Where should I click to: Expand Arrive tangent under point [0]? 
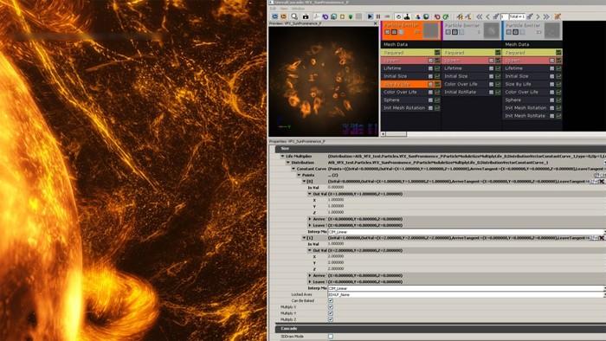[310, 219]
